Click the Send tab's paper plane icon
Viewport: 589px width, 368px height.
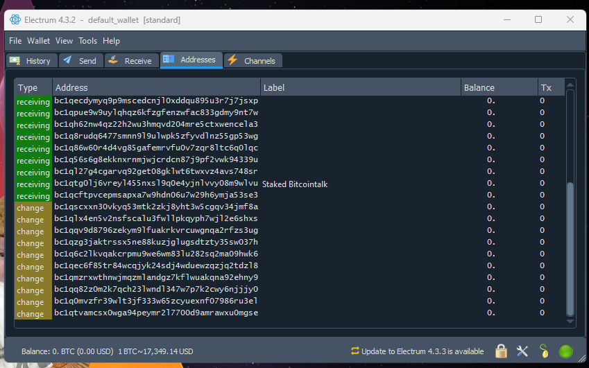(x=67, y=60)
